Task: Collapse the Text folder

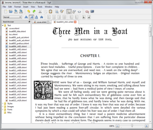Action: [3, 26]
